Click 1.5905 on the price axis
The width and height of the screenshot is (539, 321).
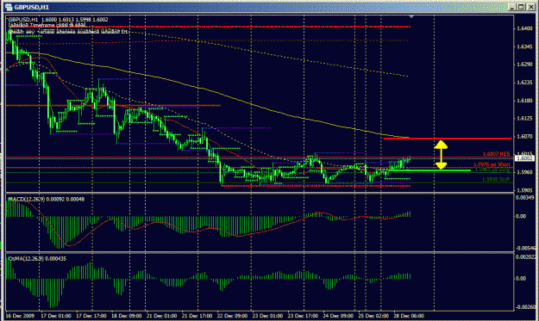tap(524, 190)
